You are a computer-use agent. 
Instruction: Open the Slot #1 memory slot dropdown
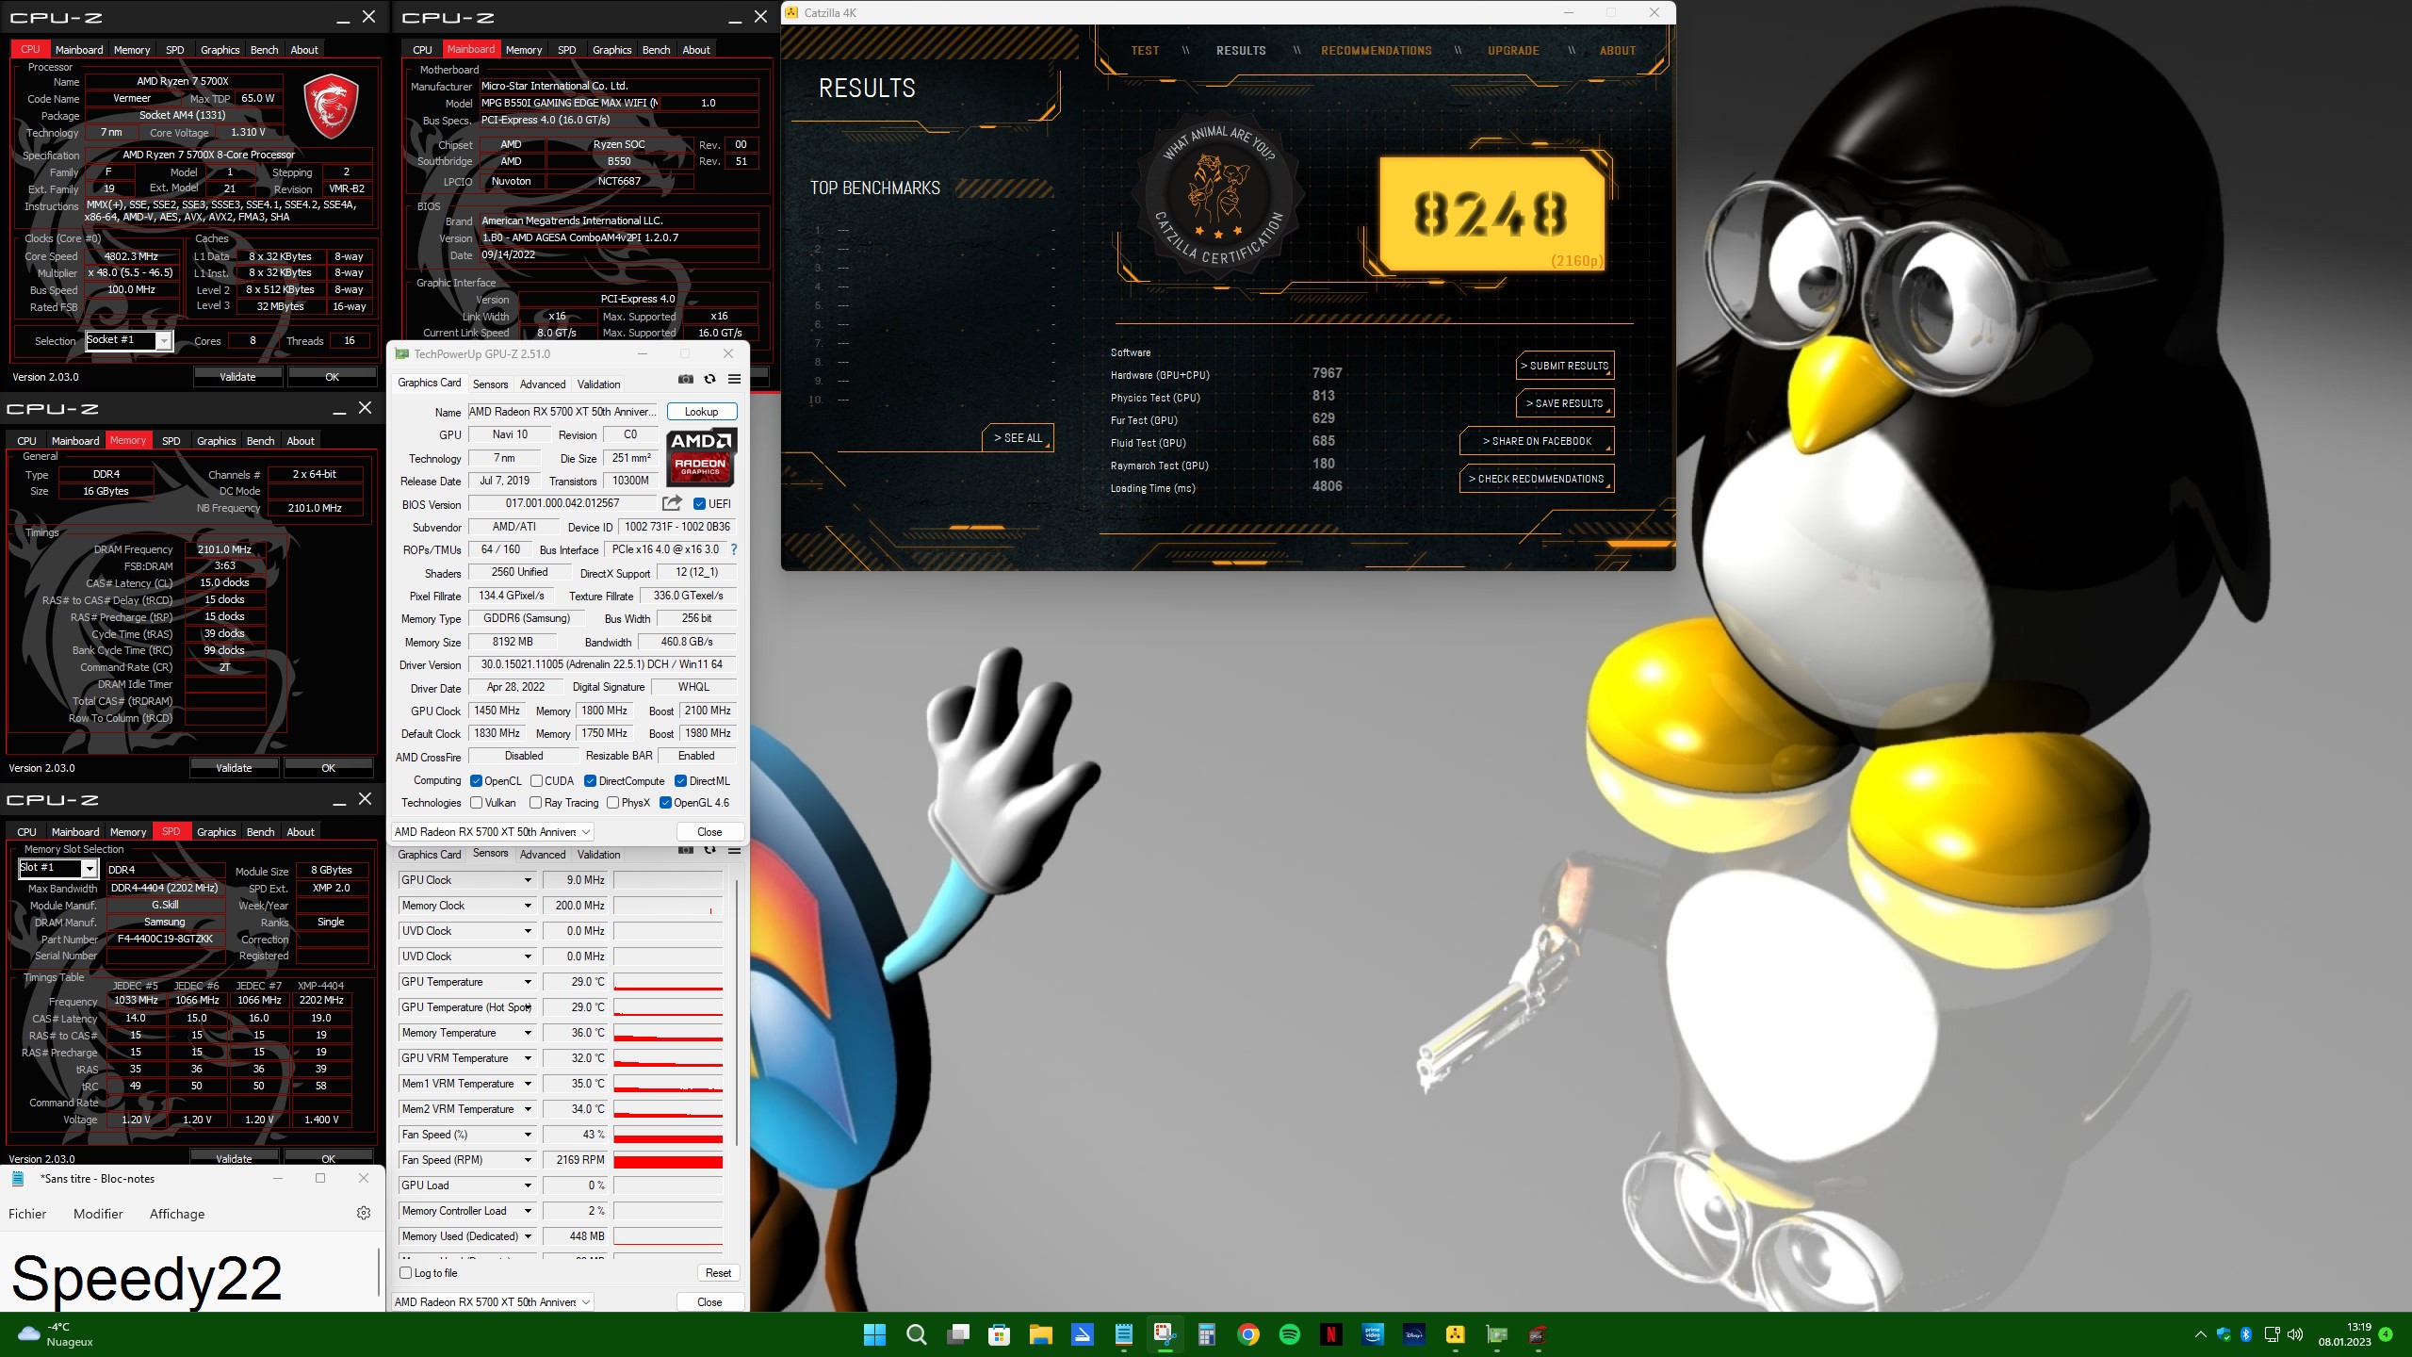pyautogui.click(x=58, y=867)
